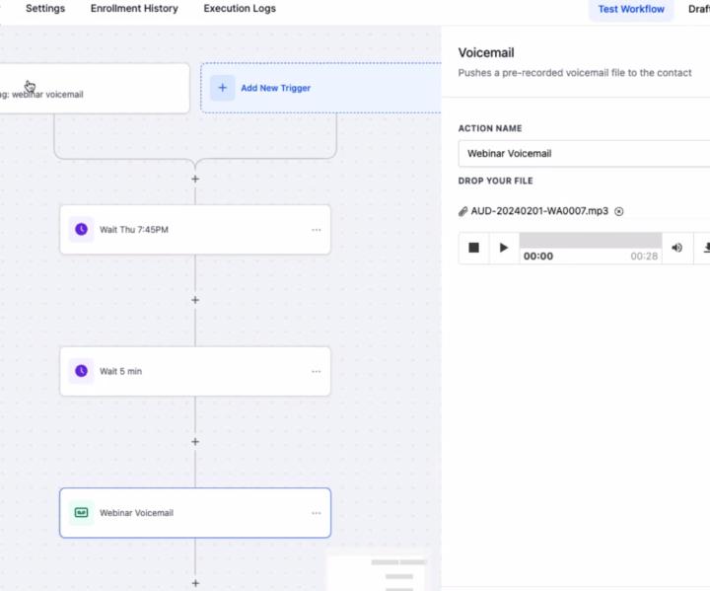Click the stop button in audio player

point(473,248)
